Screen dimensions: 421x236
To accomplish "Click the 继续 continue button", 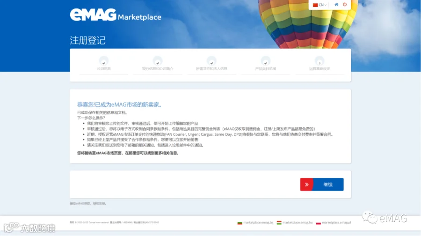I will (322, 184).
